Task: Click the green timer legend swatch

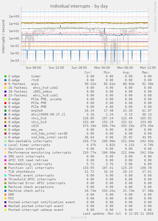Action: pyautogui.click(x=5, y=76)
